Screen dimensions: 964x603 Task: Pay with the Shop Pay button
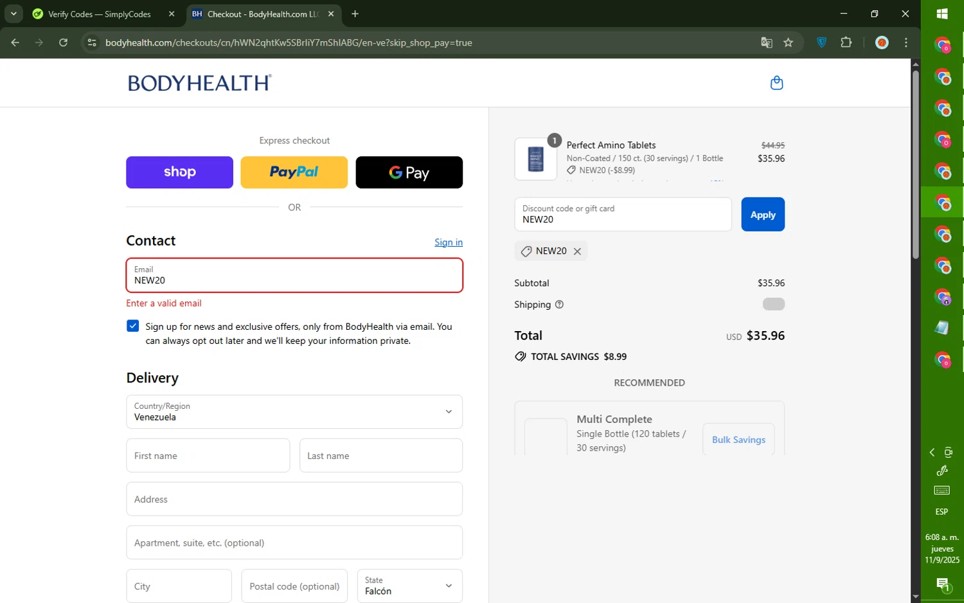coord(179,172)
